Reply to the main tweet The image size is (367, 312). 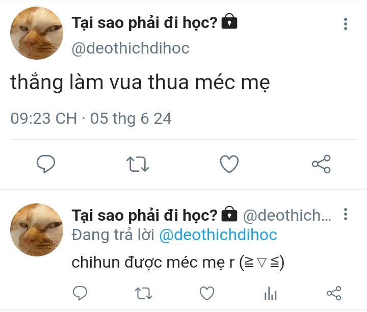[x=46, y=164]
